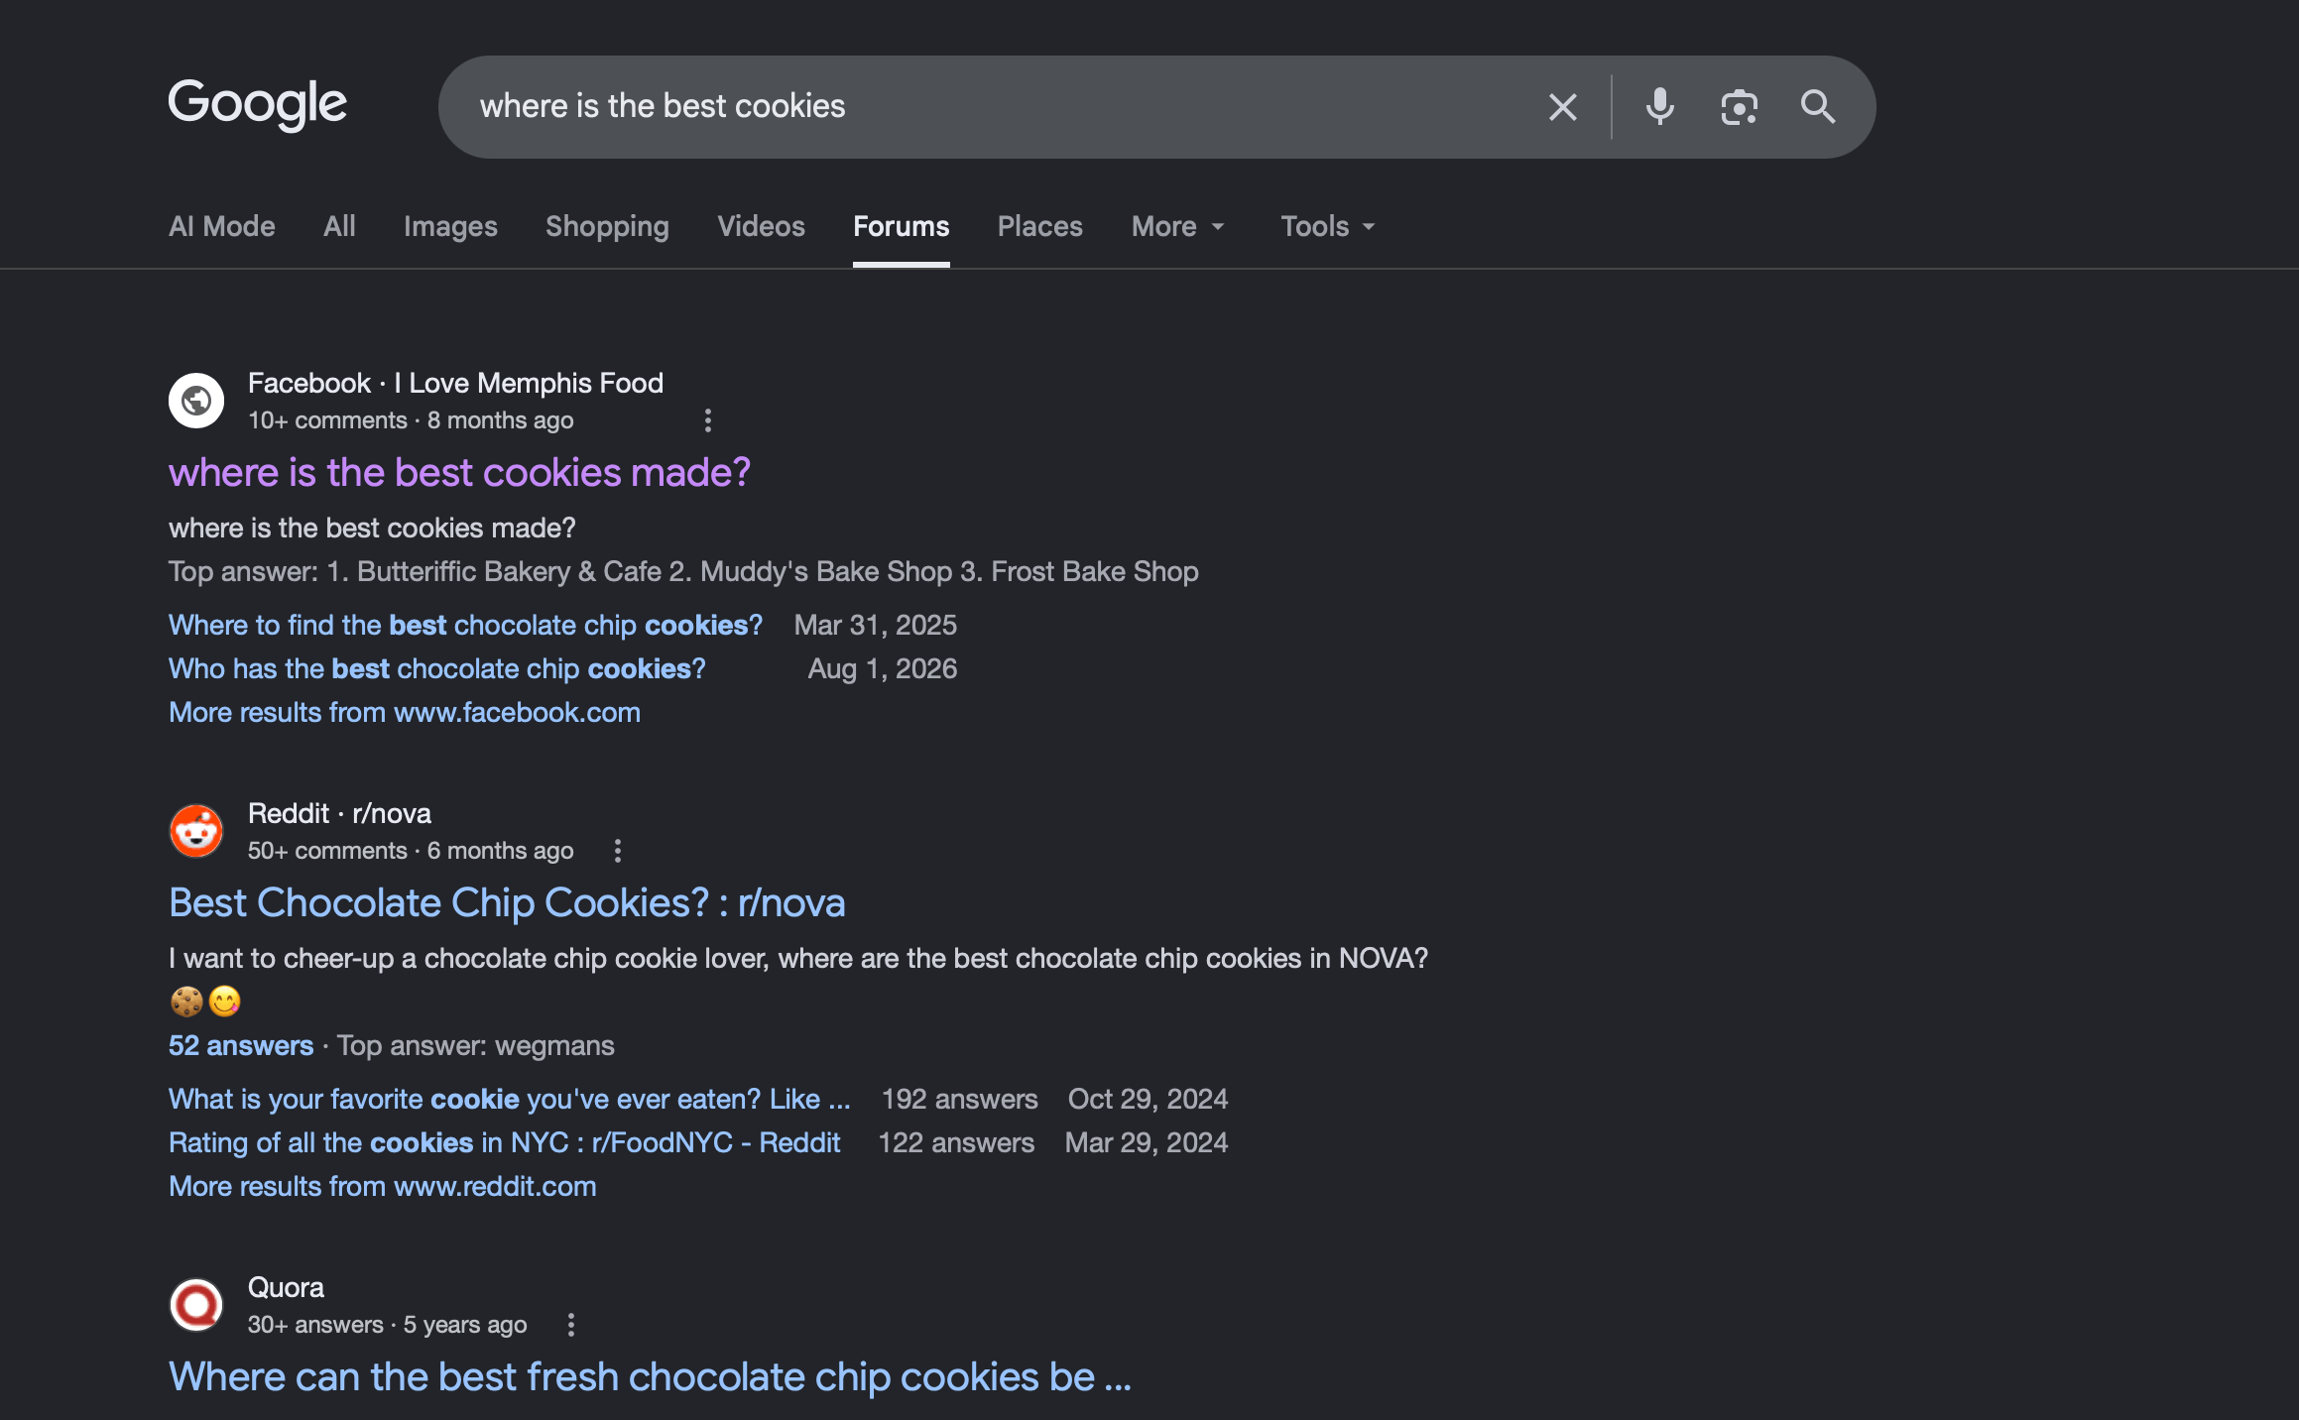This screenshot has width=2299, height=1420.
Task: Click the 'Quora' source name
Action: pos(286,1287)
